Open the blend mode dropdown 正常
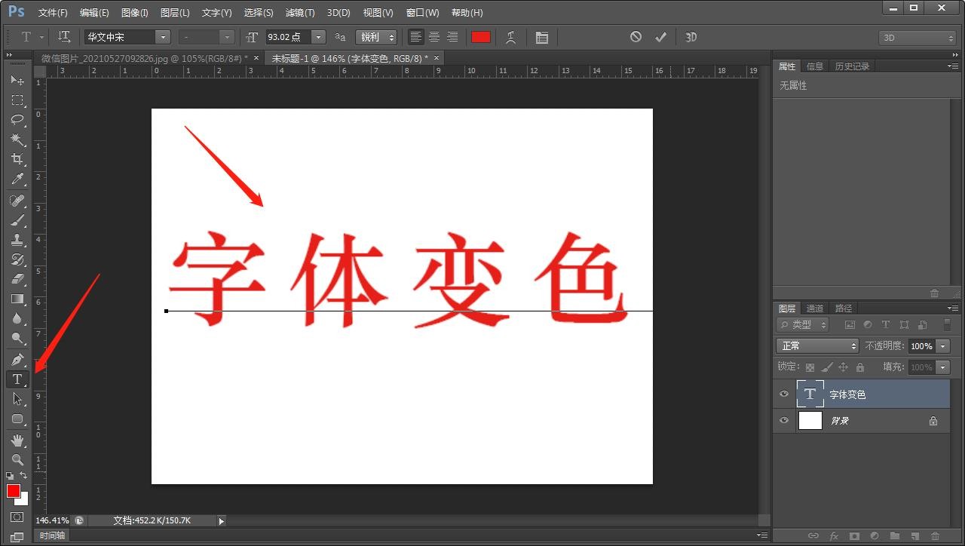Viewport: 965px width, 546px height. 817,345
